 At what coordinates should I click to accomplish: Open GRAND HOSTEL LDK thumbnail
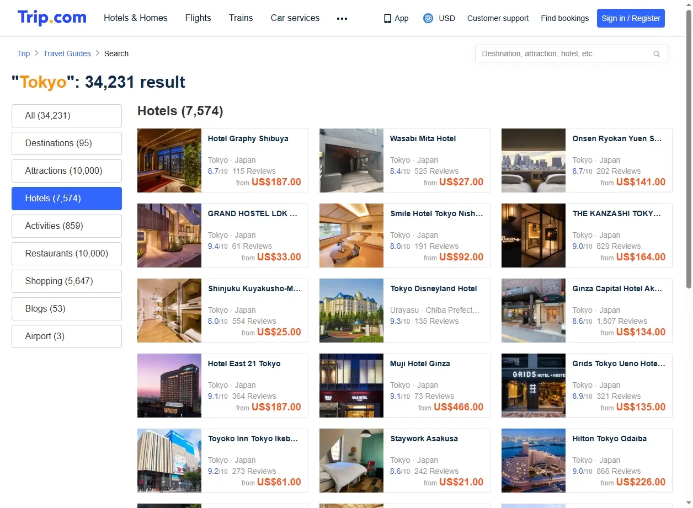[x=169, y=236]
